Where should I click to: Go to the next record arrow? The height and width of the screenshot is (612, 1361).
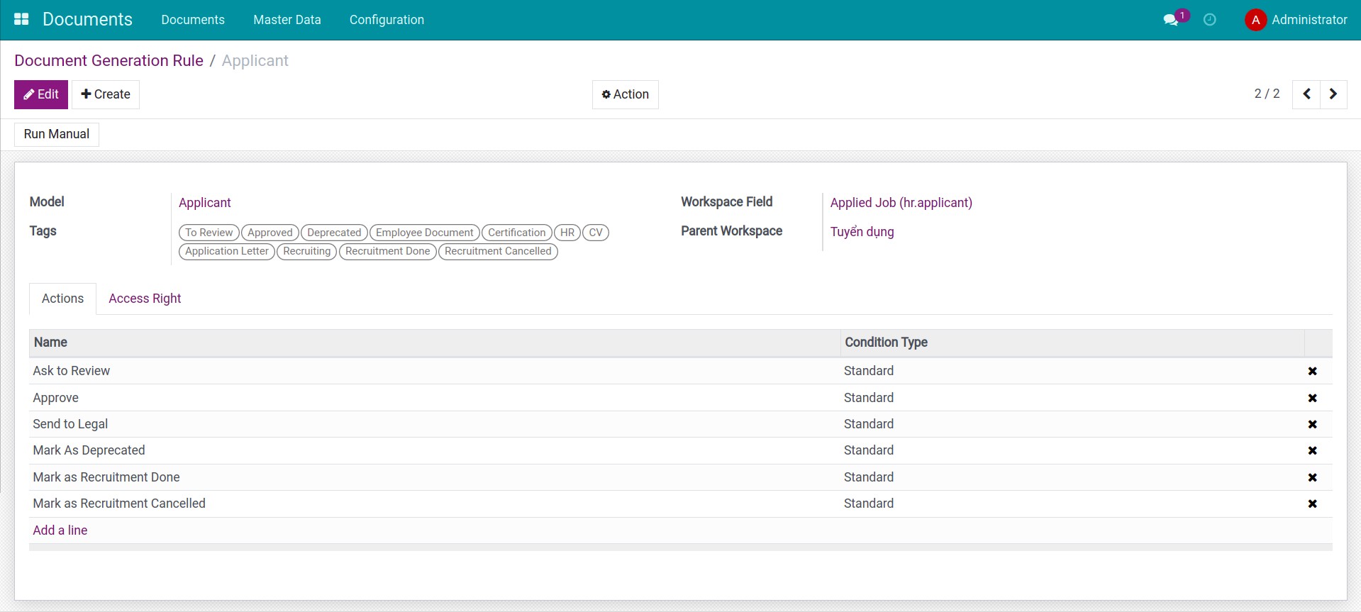click(x=1333, y=94)
